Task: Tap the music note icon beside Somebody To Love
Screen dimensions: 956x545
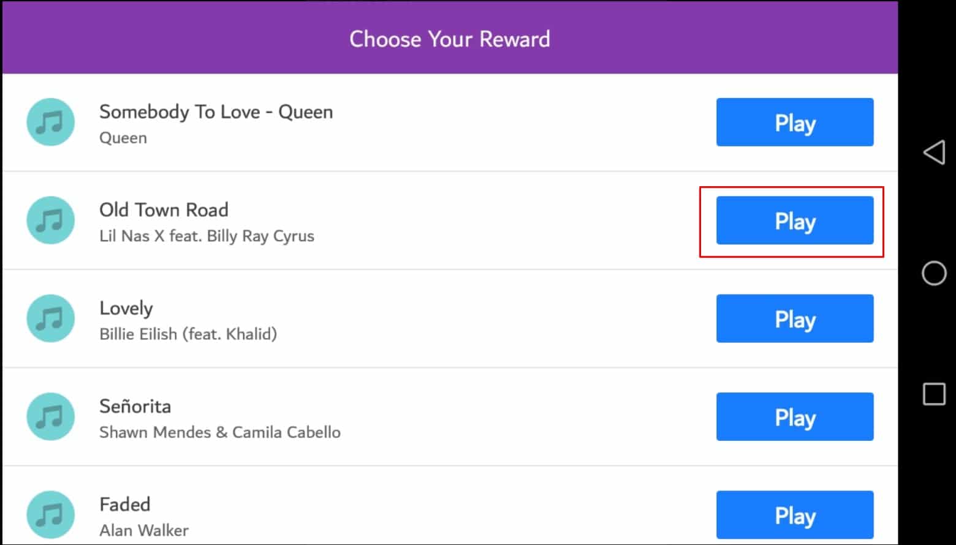Action: point(50,122)
